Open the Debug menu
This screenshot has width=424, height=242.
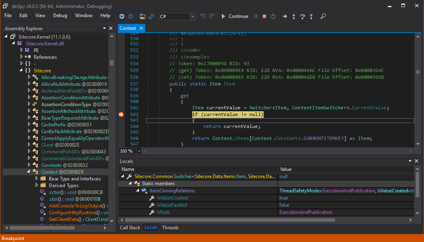60,15
